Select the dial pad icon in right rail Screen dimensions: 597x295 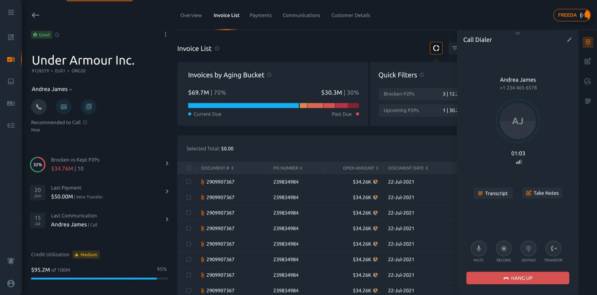(x=588, y=42)
